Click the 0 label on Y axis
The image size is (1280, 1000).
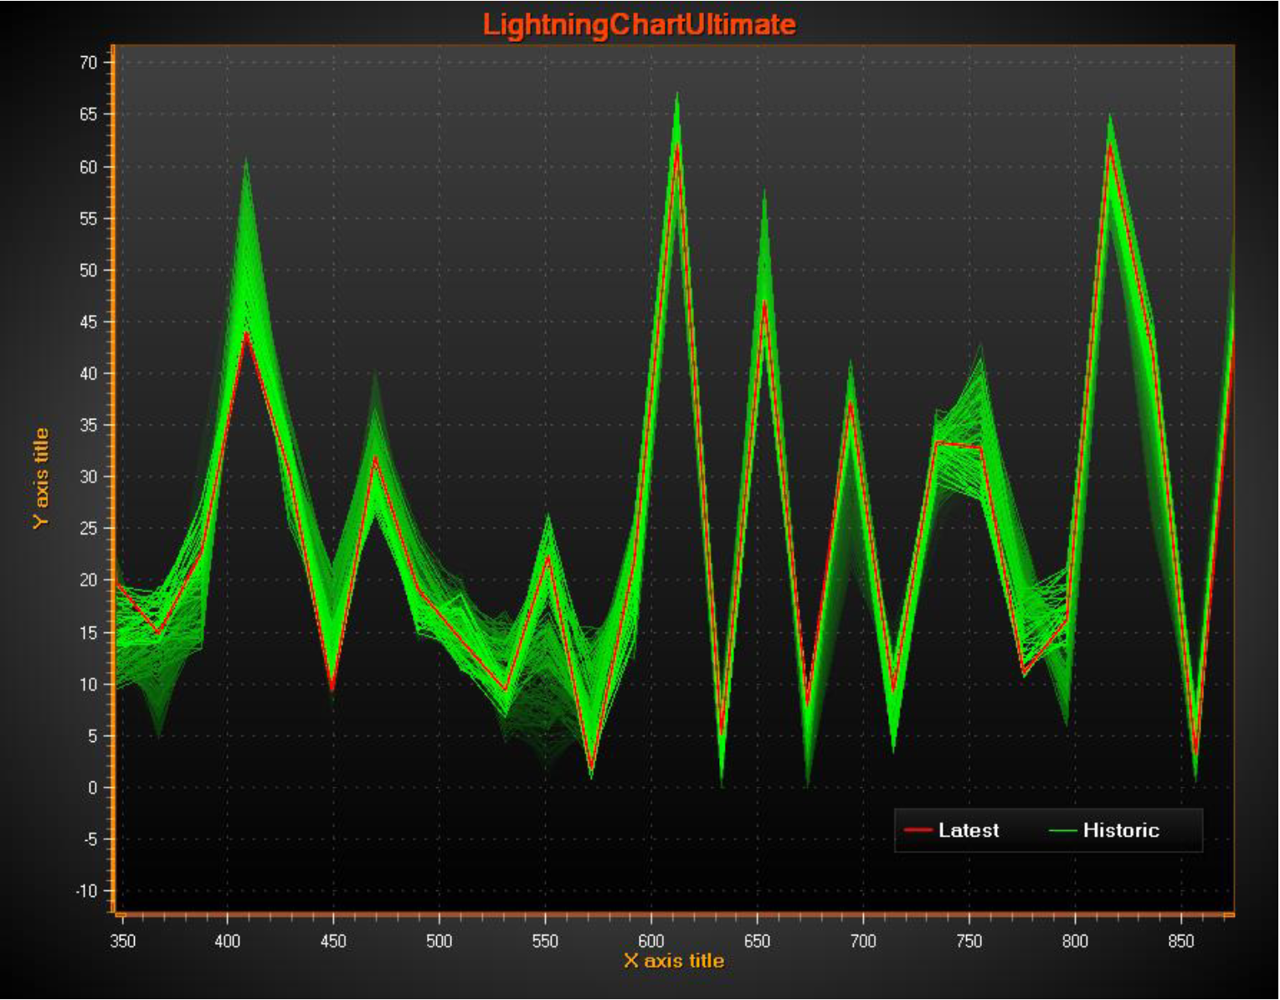tap(93, 787)
